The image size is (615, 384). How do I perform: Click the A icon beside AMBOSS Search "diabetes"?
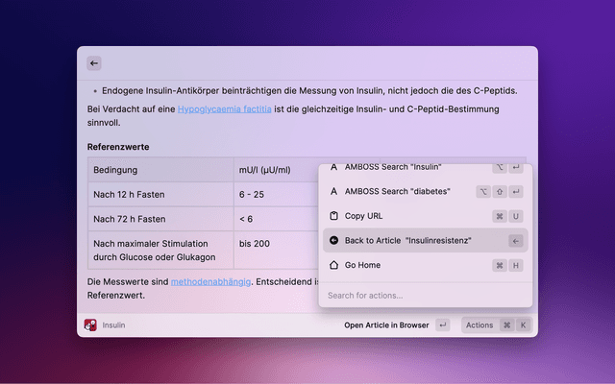(x=333, y=191)
